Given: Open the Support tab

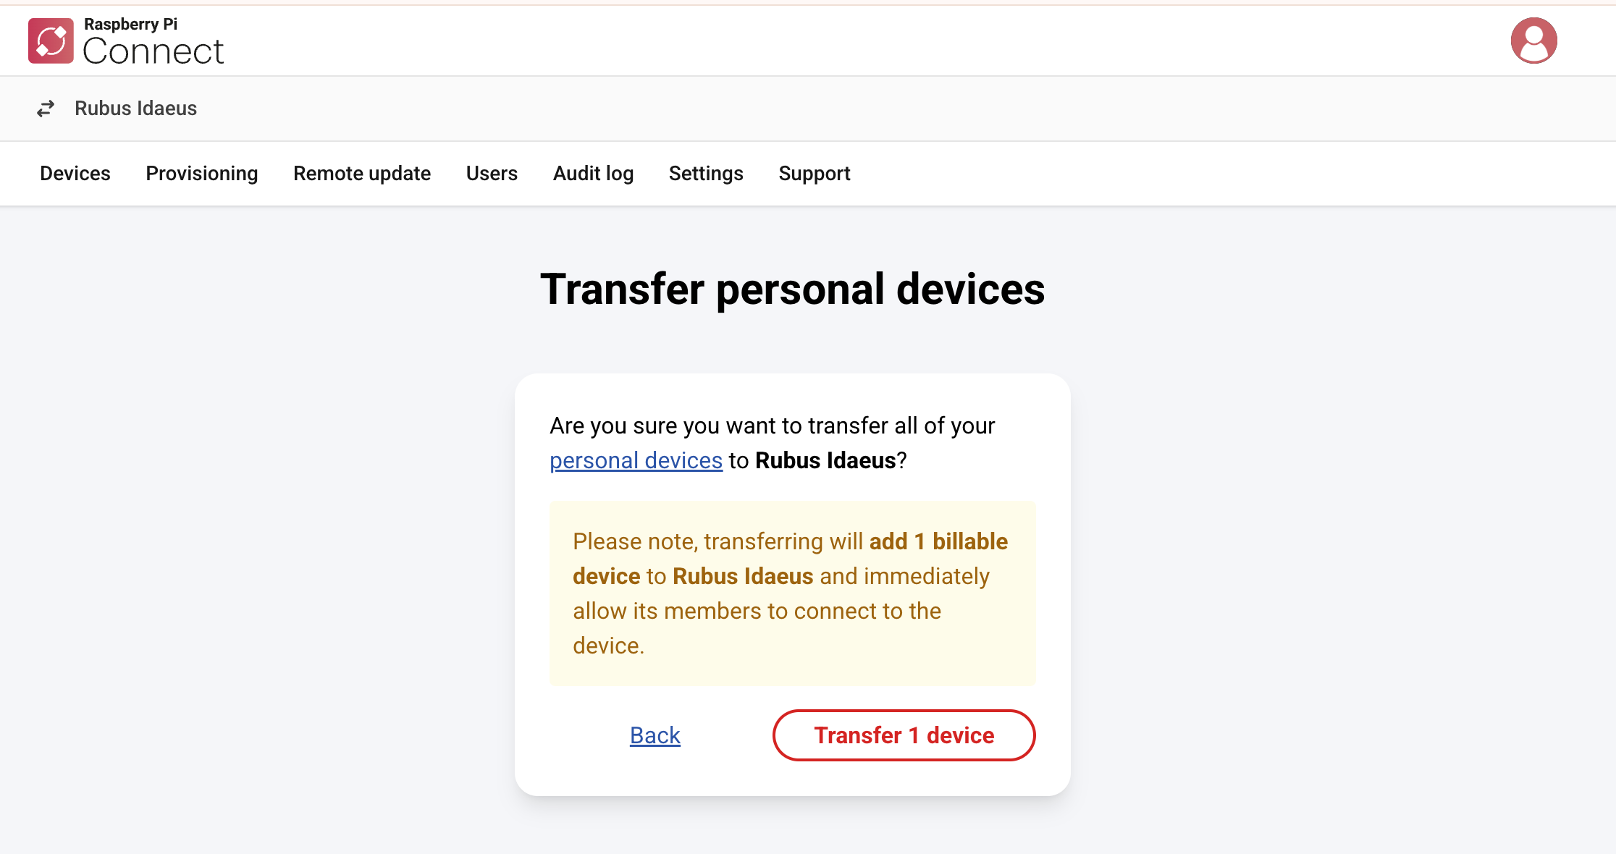Looking at the screenshot, I should 814,173.
